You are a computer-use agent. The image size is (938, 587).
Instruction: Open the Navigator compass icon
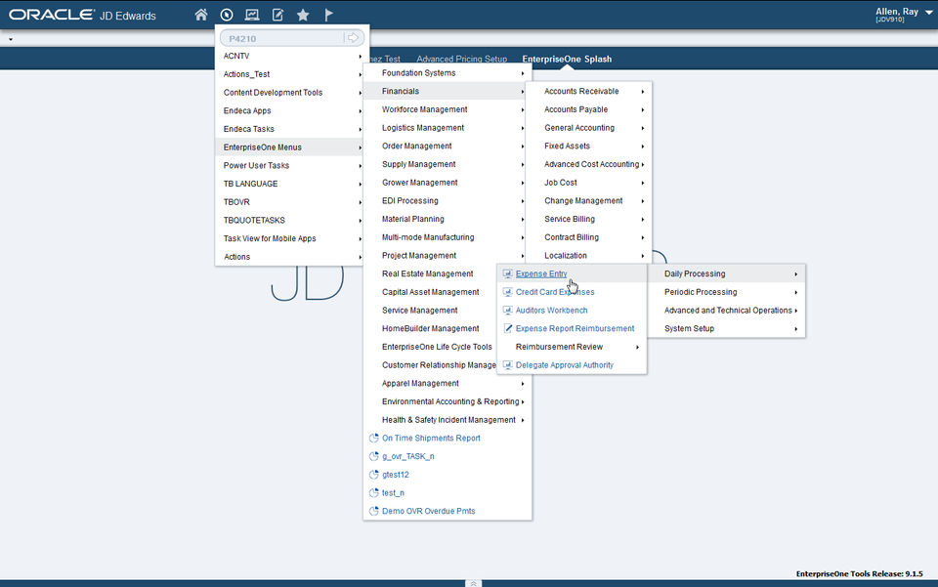pos(227,15)
